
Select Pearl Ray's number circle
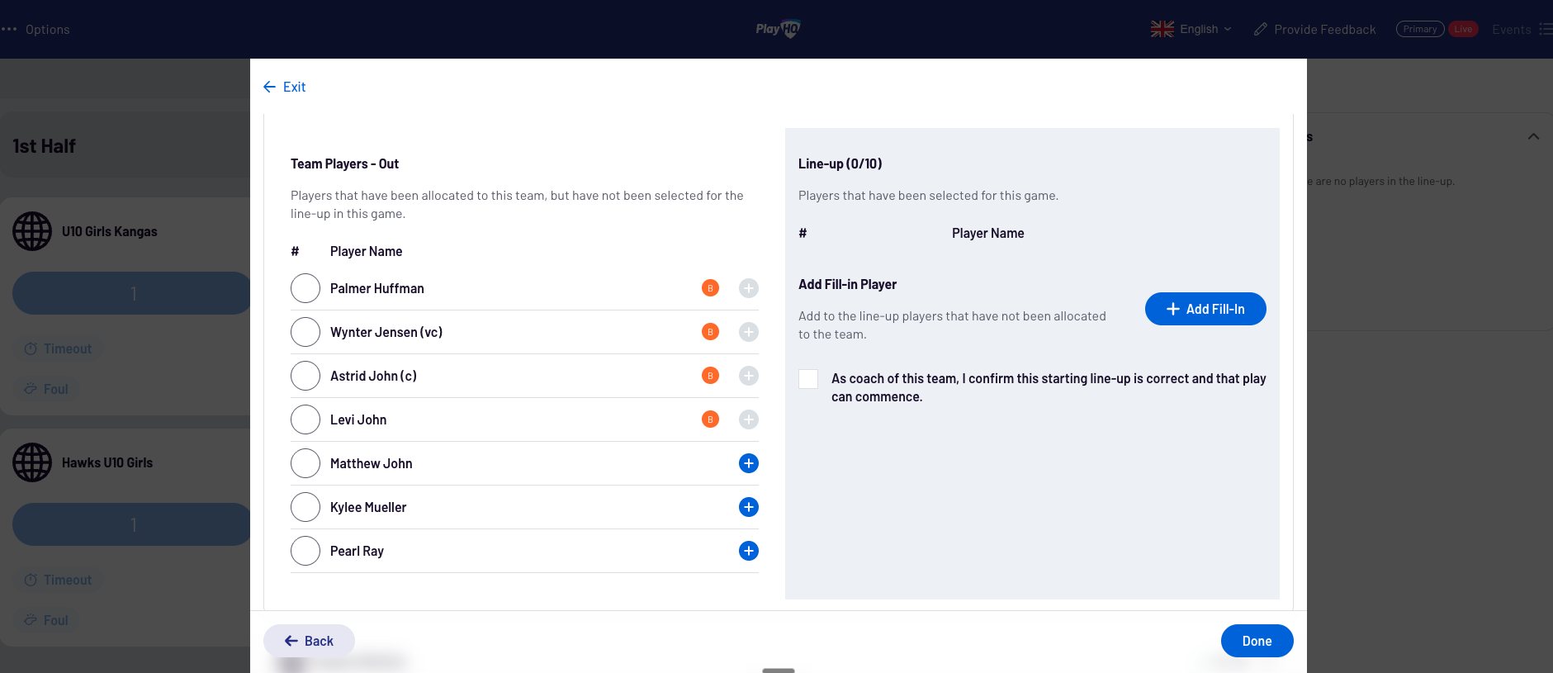coord(305,551)
